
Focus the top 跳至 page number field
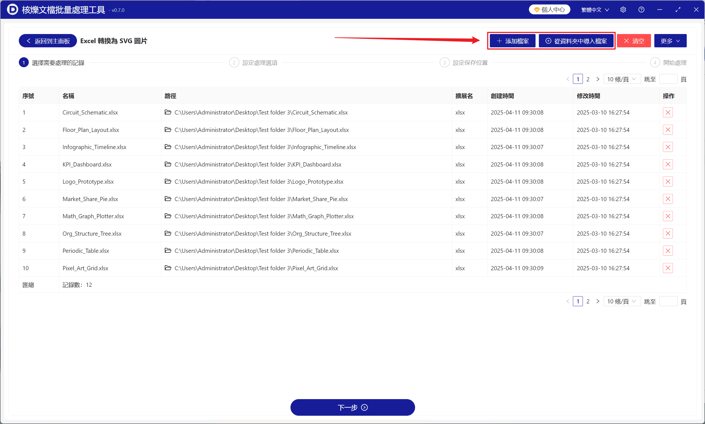pos(668,79)
